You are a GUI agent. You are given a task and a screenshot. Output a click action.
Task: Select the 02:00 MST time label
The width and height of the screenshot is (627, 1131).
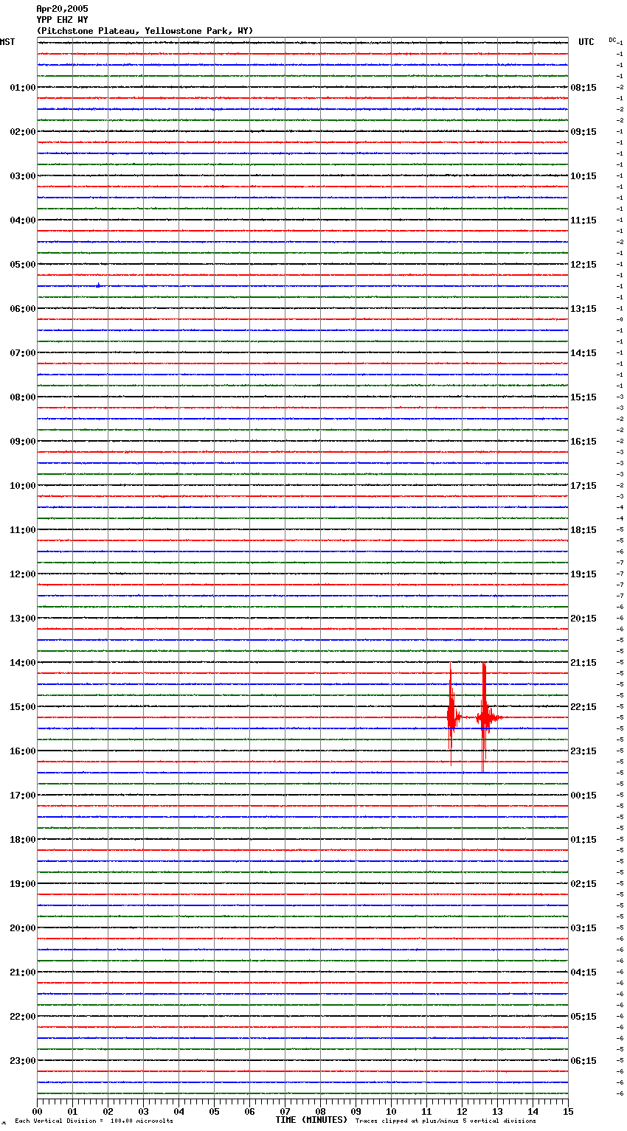tap(22, 132)
